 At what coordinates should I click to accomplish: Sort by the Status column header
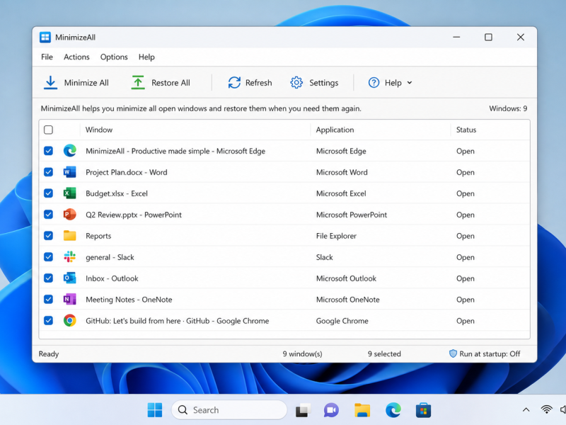[466, 130]
